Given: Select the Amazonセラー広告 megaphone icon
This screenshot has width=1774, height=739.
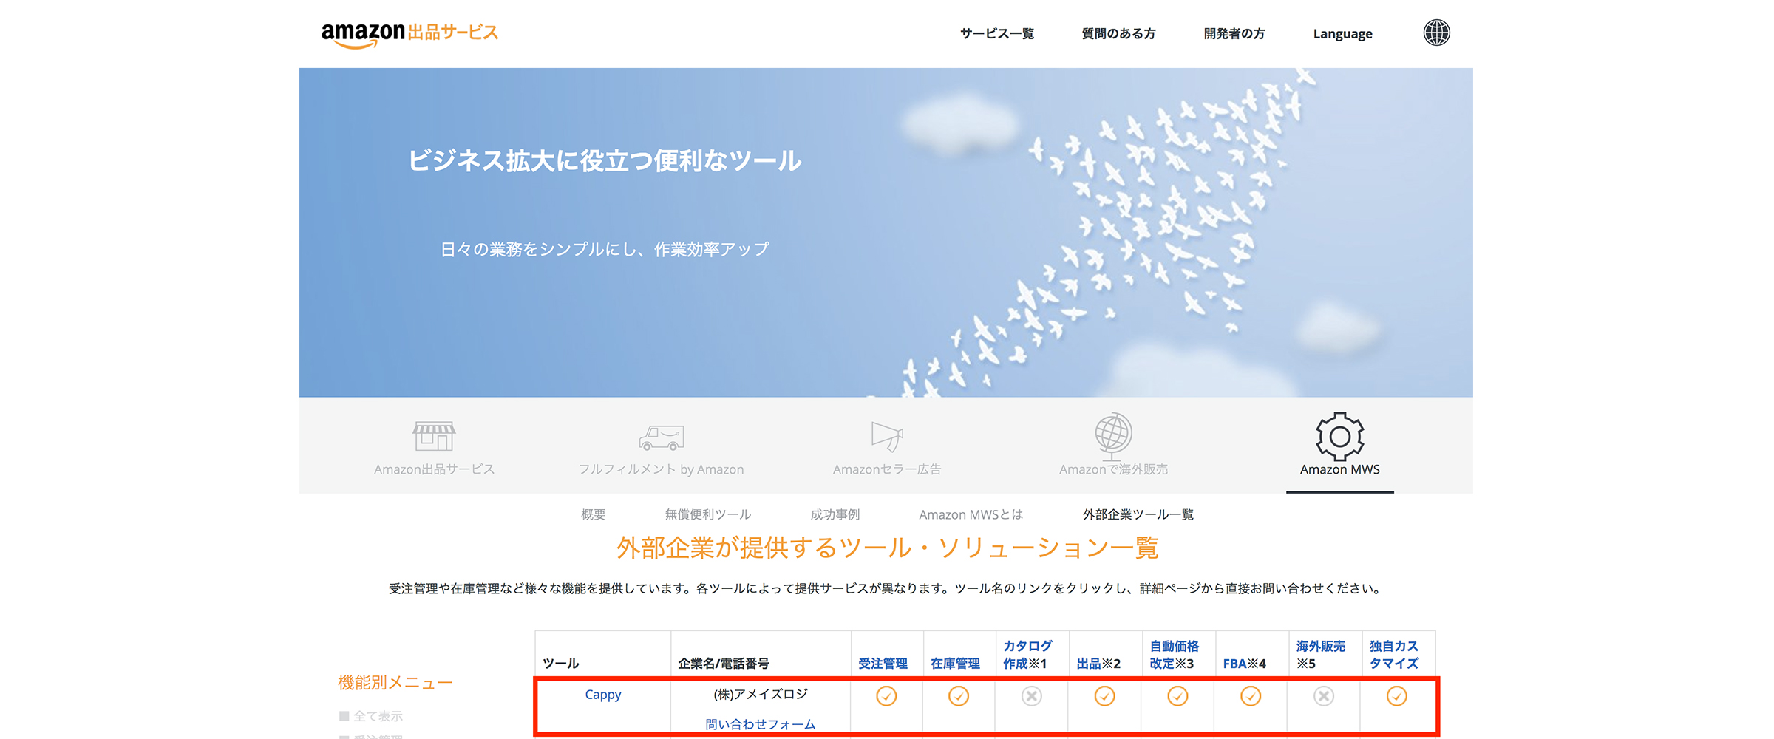Looking at the screenshot, I should point(887,436).
